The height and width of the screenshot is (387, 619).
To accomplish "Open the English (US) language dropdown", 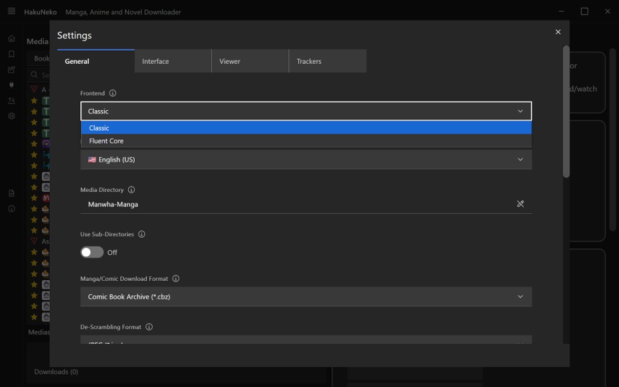I will [x=306, y=159].
